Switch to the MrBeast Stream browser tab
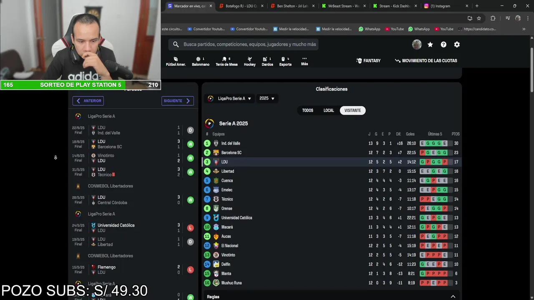 [x=343, y=6]
